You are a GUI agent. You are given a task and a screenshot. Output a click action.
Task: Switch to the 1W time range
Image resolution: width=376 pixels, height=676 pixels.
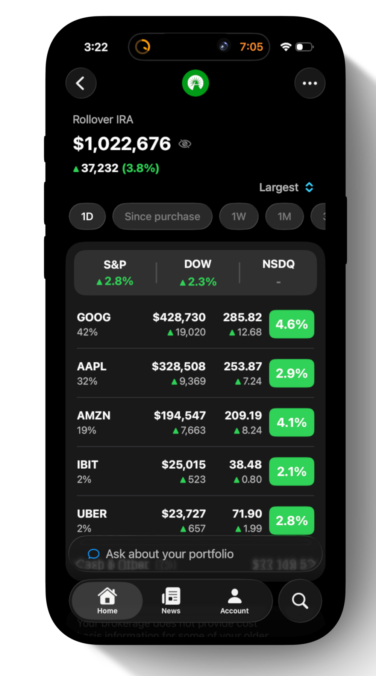tap(239, 216)
